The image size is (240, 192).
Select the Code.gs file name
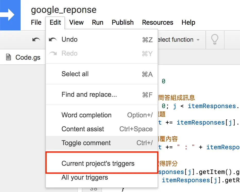click(28, 58)
